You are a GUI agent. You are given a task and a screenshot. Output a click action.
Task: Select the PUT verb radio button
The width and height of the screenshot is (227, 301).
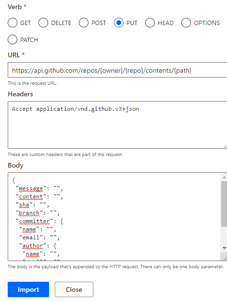point(119,23)
